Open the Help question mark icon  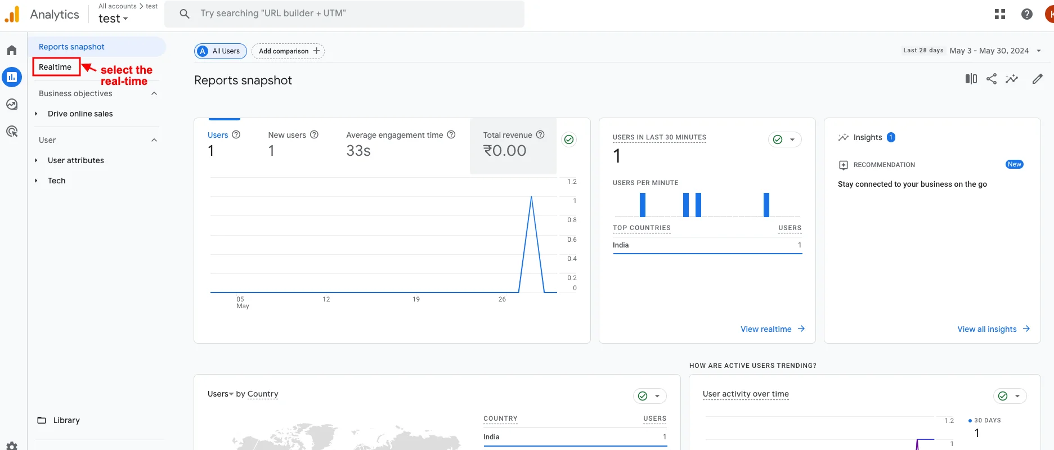tap(1026, 14)
